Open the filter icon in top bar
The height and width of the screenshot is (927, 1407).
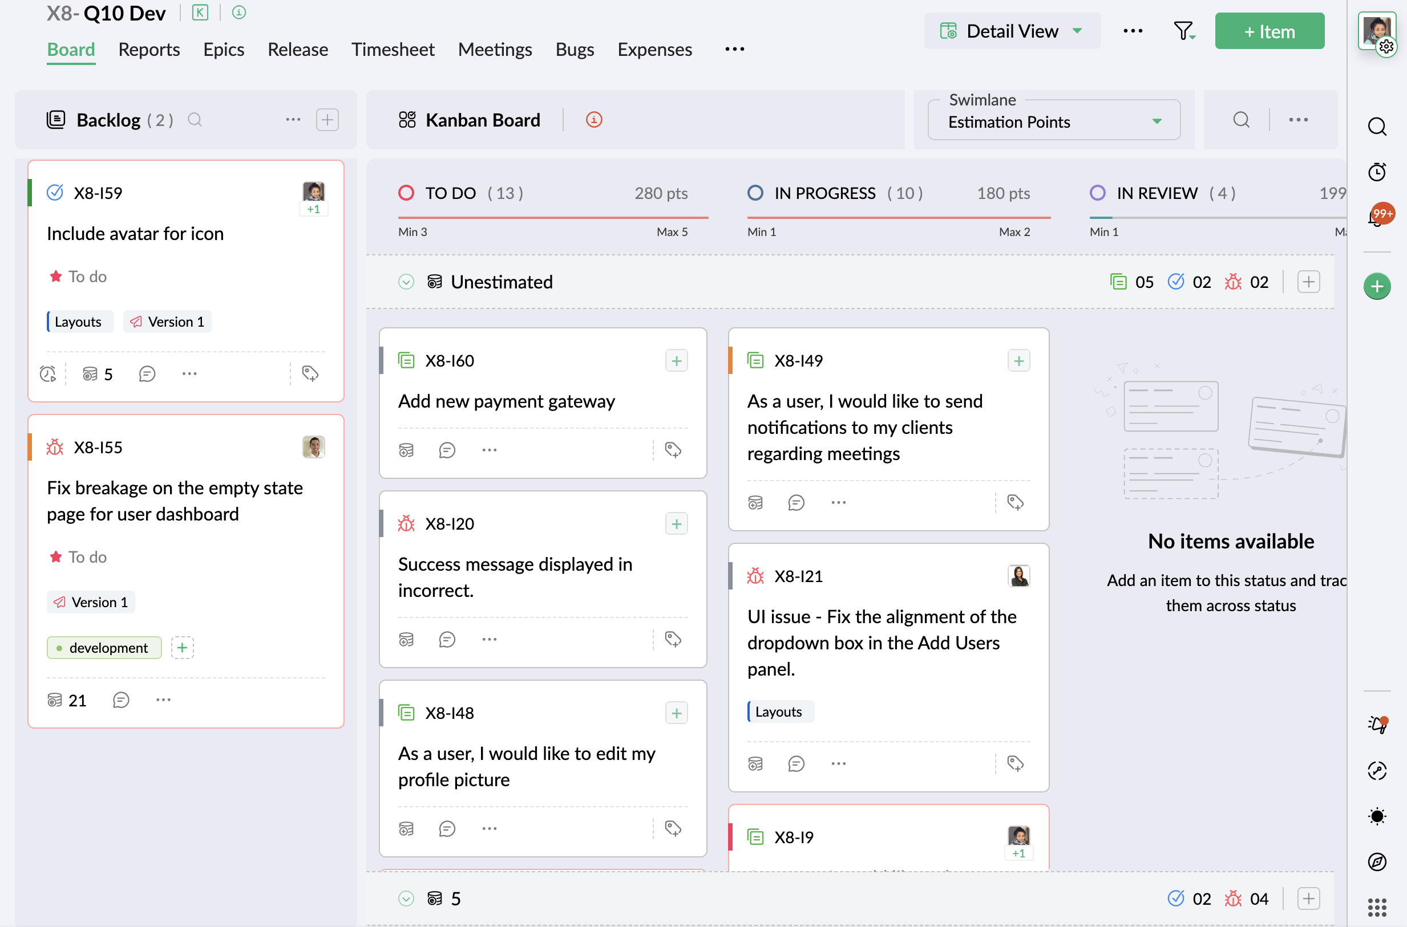(x=1184, y=31)
